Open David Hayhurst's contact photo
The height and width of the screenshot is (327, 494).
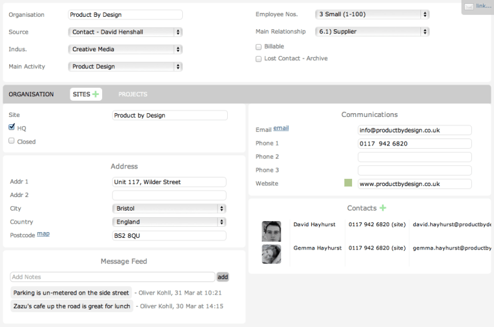271,231
